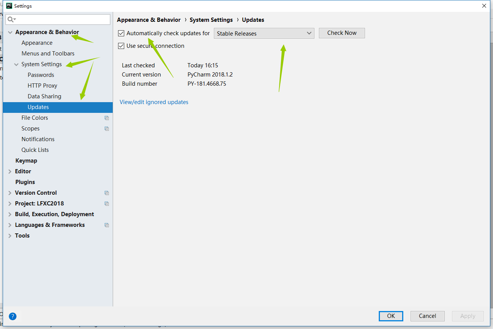Select Passwords under System Settings
This screenshot has height=329, width=493.
click(41, 75)
